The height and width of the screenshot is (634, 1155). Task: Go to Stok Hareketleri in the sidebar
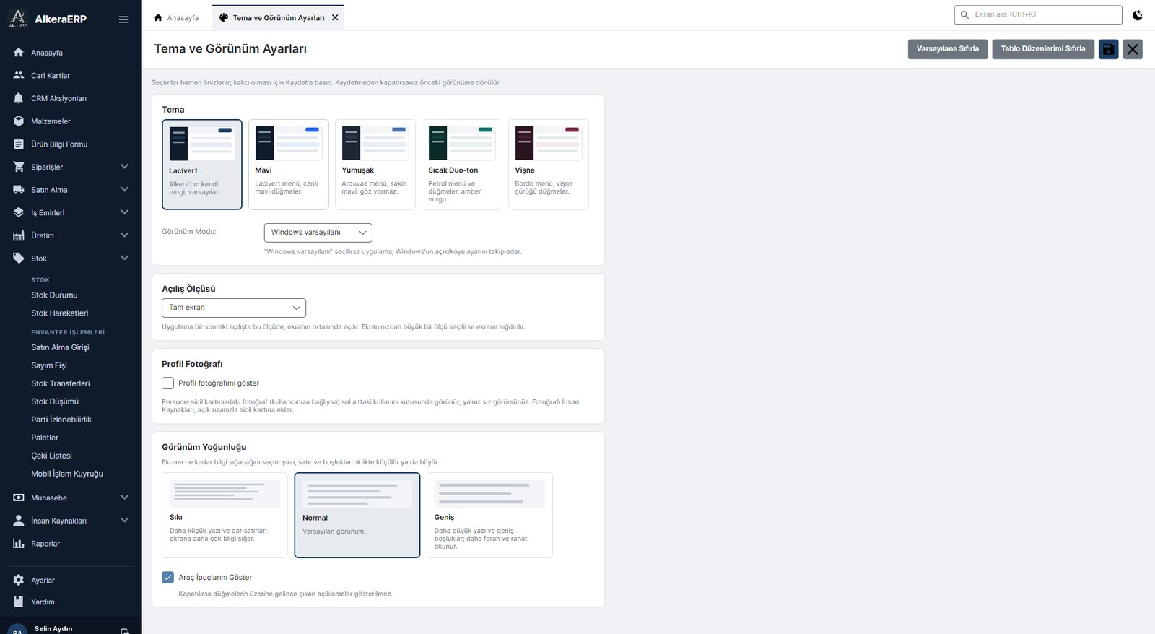pyautogui.click(x=60, y=313)
